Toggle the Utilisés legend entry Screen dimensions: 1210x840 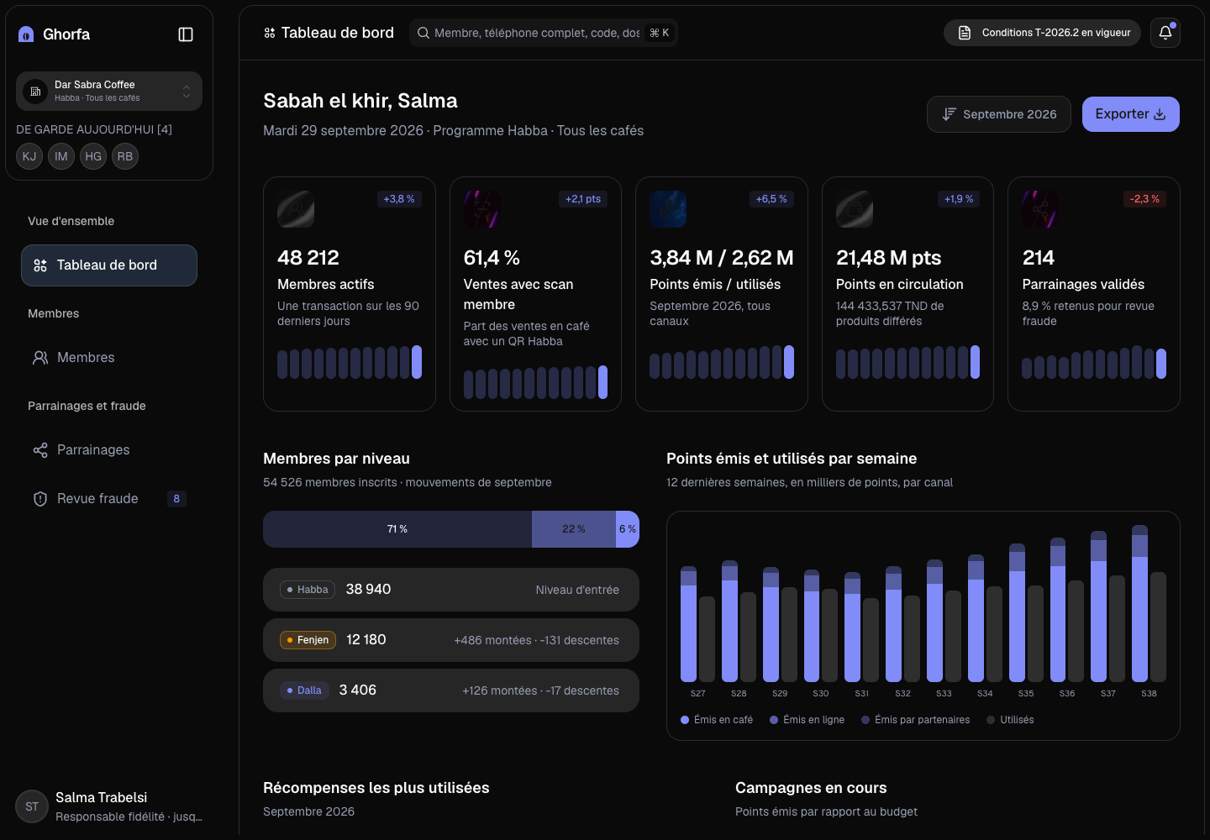pyautogui.click(x=1010, y=720)
